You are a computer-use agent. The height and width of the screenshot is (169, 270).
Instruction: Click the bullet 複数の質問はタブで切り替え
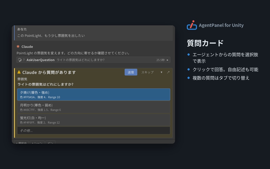tap(221, 78)
